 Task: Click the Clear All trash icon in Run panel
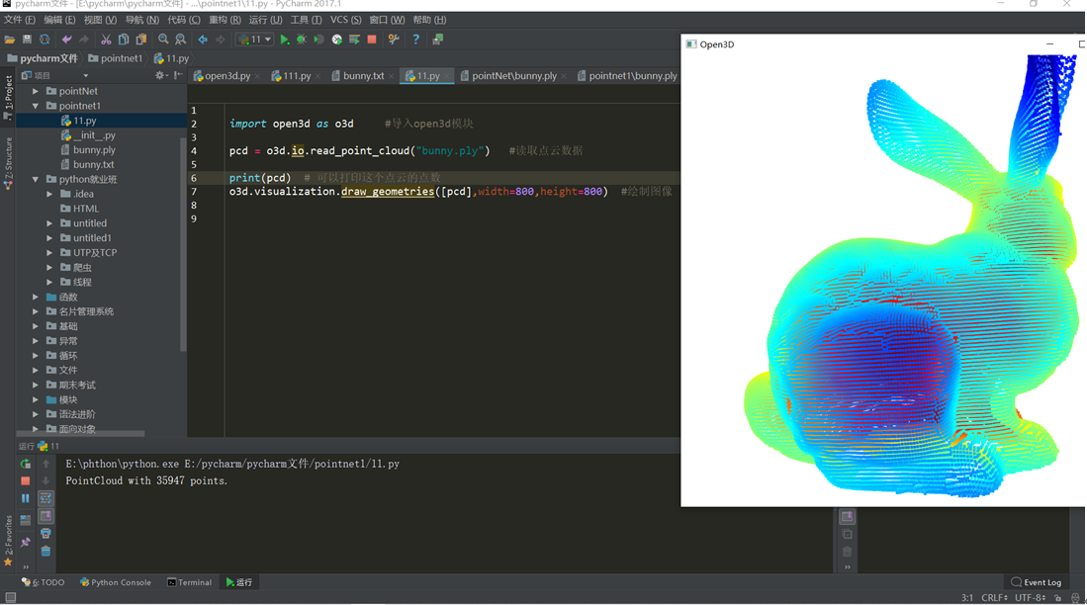[x=45, y=551]
